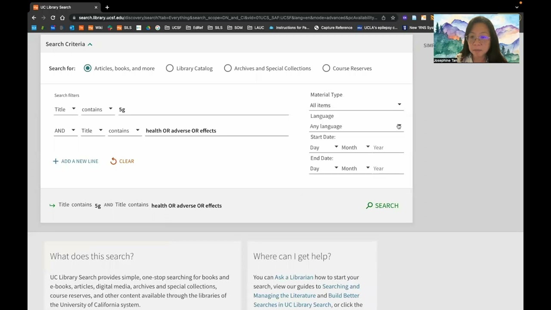
Task: Open the AND boolean operator dropdown
Action: 65,130
